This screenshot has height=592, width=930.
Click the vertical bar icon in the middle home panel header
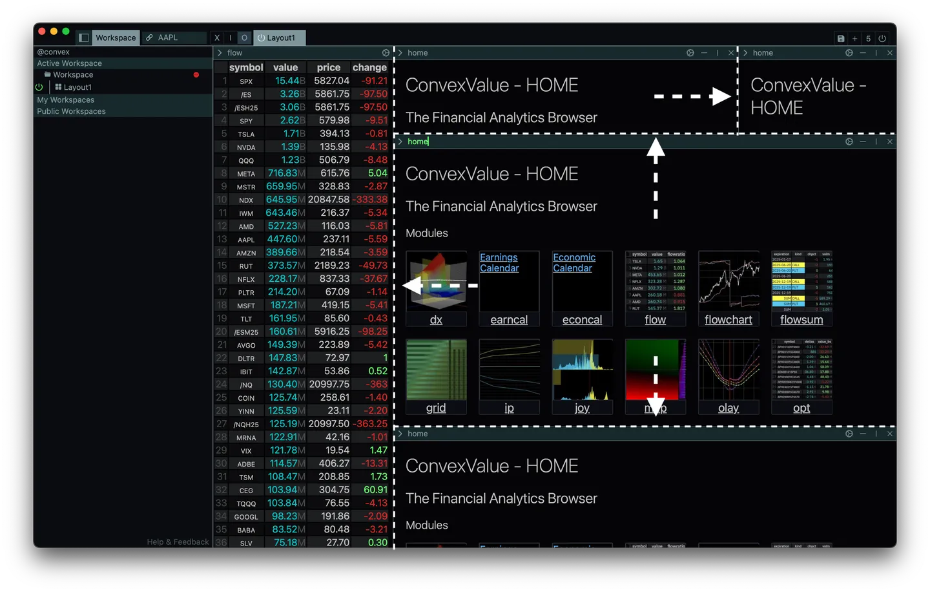tap(876, 142)
